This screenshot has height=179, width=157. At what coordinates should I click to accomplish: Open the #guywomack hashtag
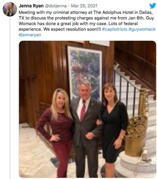142,29
